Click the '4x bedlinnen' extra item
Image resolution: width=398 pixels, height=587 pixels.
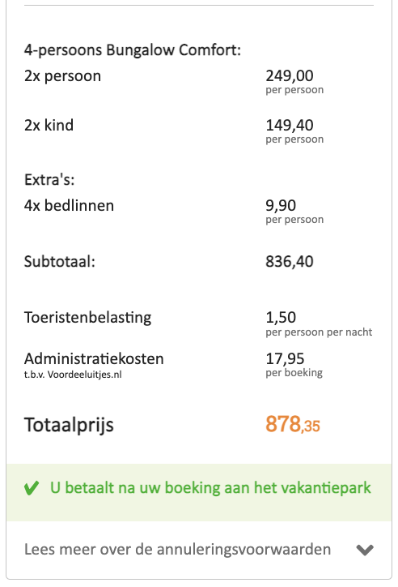tap(69, 205)
